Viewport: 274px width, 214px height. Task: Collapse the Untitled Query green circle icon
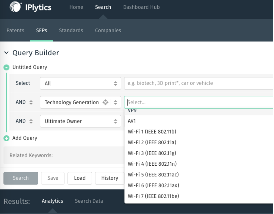[7, 67]
